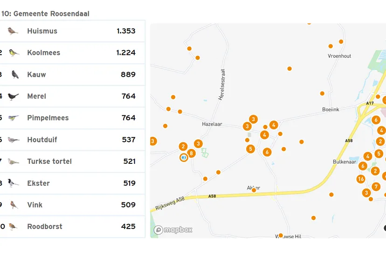Click the Huismus sparrow bird icon
Viewport: 386px width, 257px height.
[14, 31]
